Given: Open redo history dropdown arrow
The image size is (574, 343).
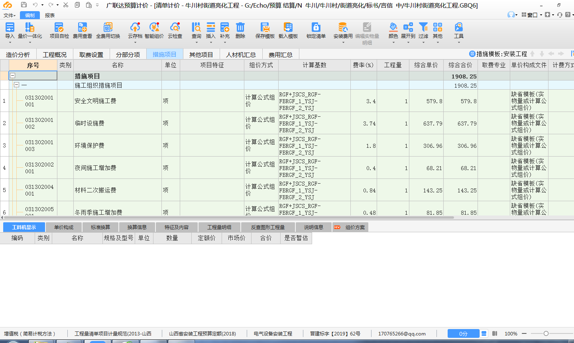Looking at the screenshot, I should 58,5.
